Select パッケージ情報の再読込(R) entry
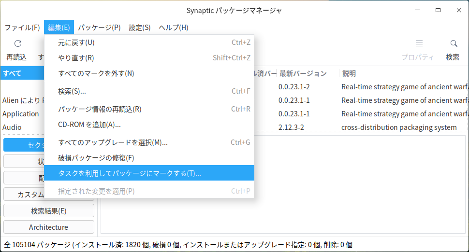This screenshot has width=469, height=252. pos(149,109)
